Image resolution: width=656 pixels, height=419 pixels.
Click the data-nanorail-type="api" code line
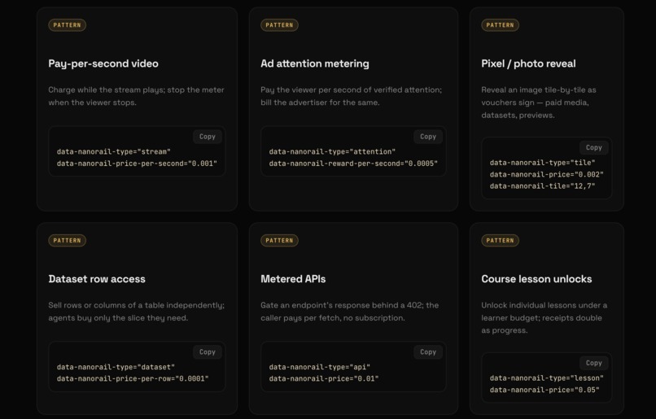(x=319, y=367)
